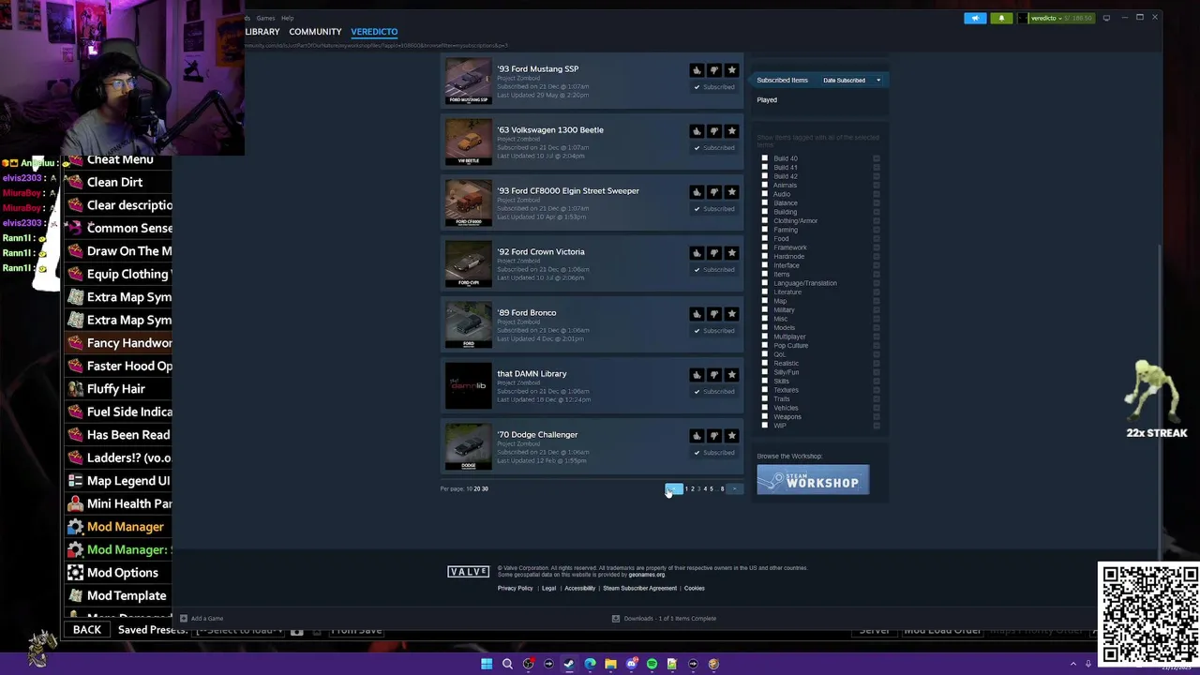Screen dimensions: 1200x675
Task: Tick the Map tag checkbox
Action: pos(765,301)
